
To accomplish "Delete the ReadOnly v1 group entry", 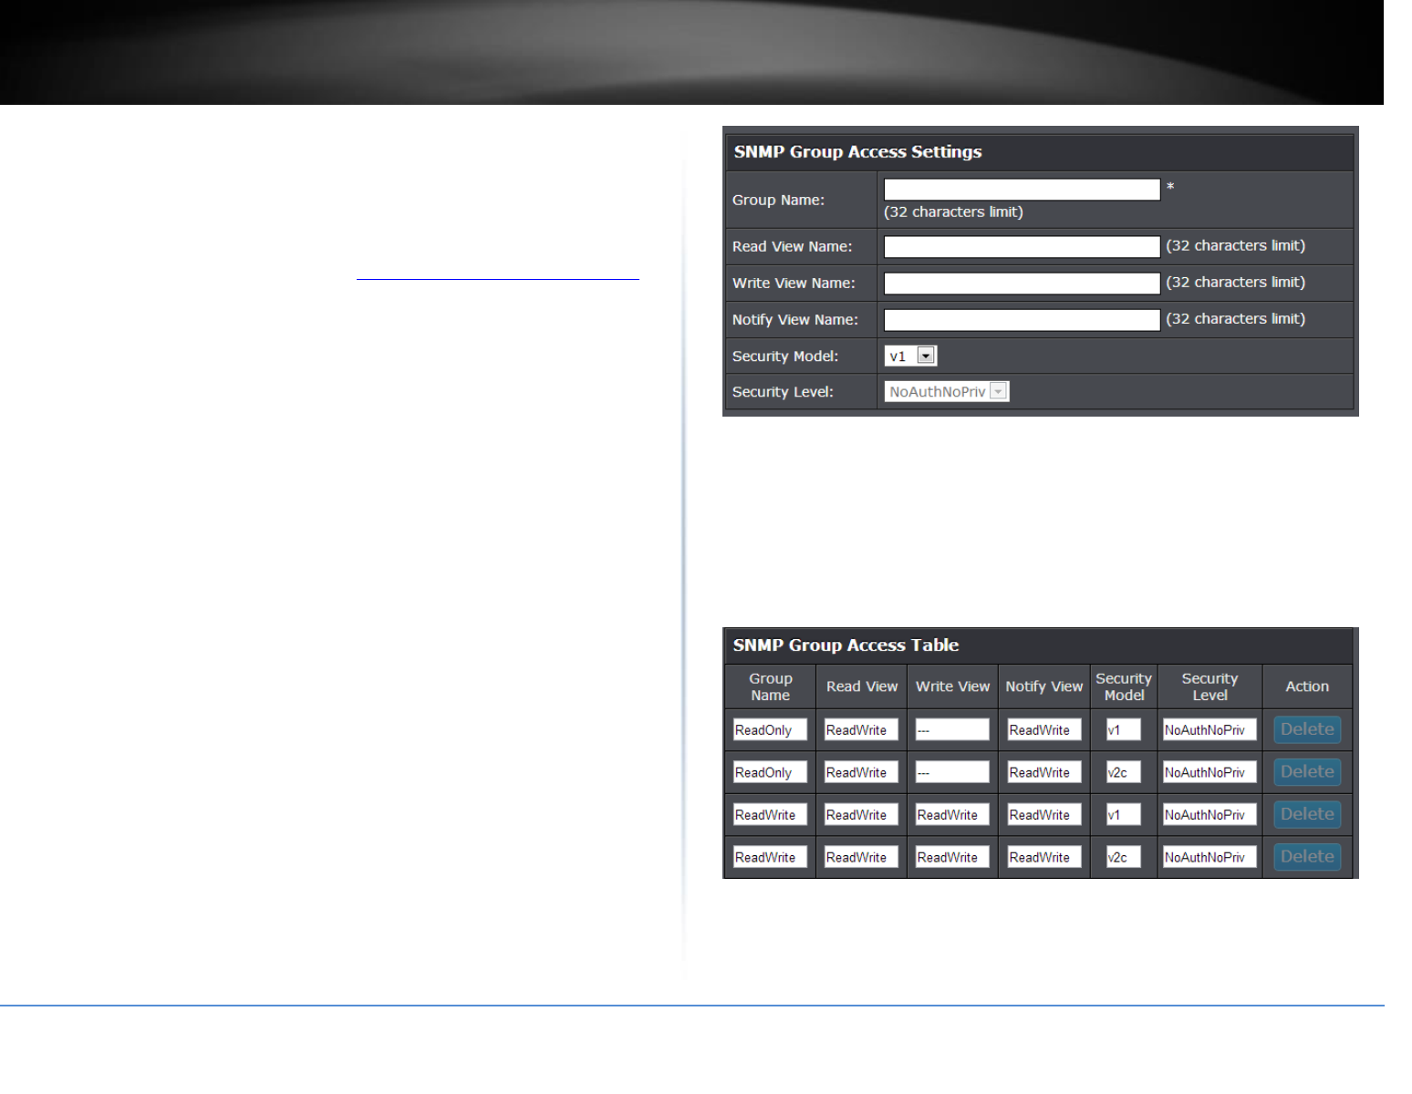I will pyautogui.click(x=1307, y=729).
